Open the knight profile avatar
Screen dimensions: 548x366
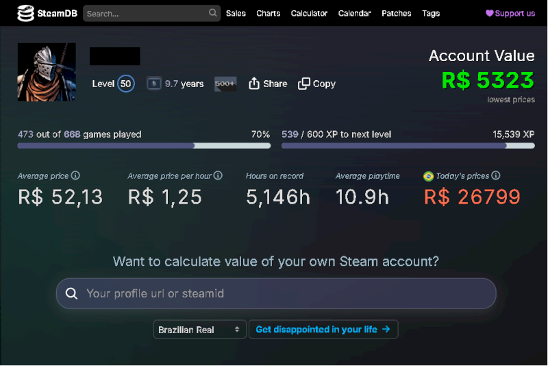tap(47, 72)
